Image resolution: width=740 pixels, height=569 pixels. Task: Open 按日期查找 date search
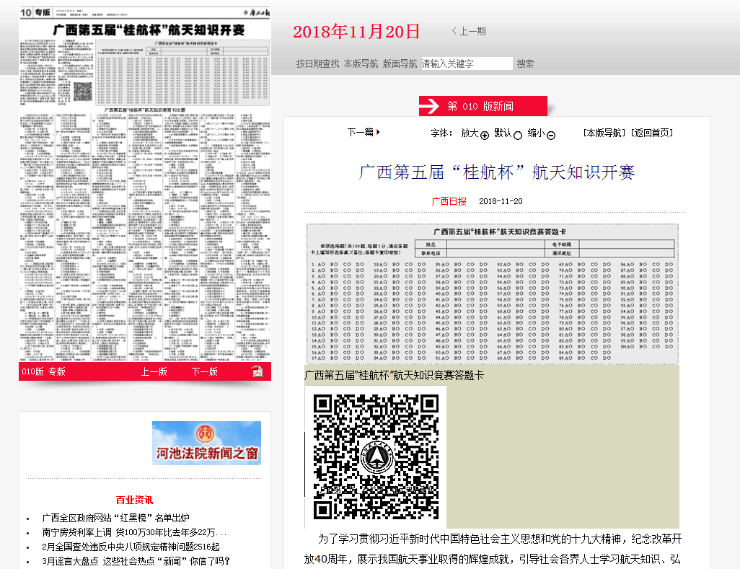click(317, 63)
